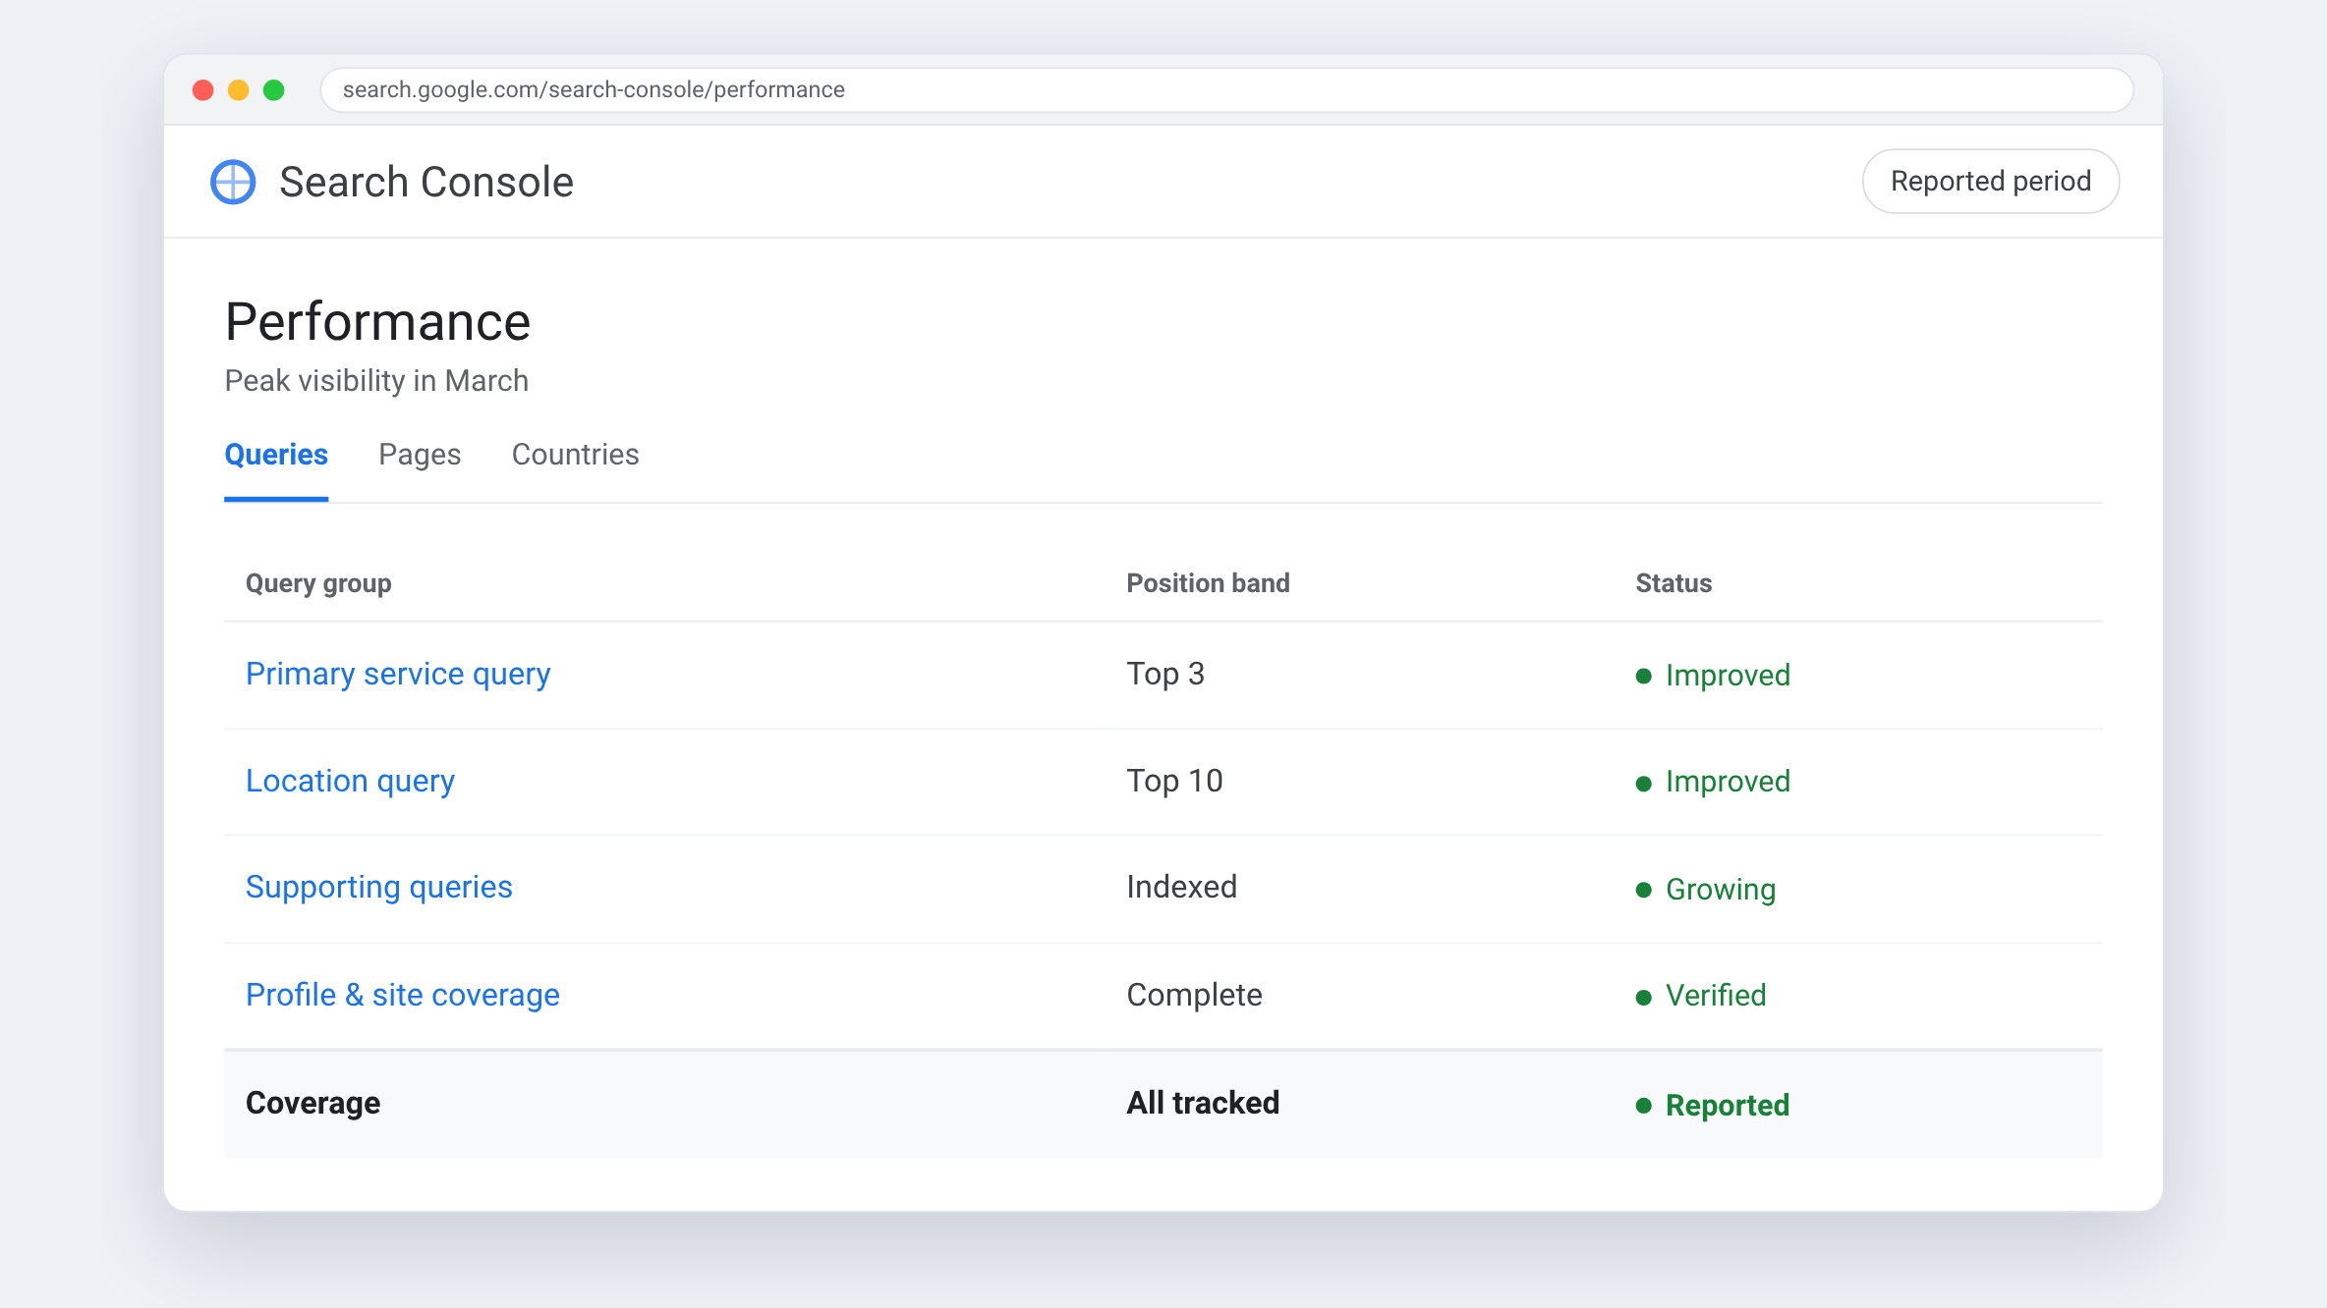2327x1308 pixels.
Task: Click the Verified status label
Action: (1701, 997)
